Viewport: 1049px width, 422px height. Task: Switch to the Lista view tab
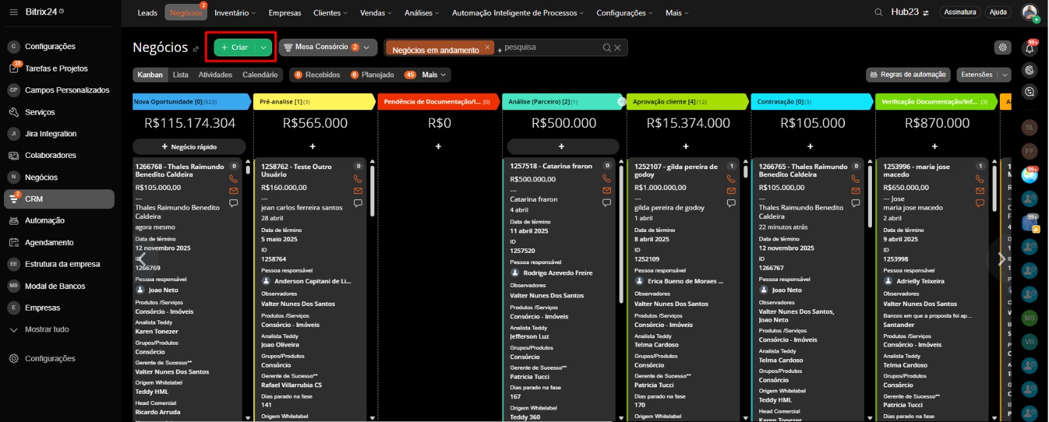(x=180, y=75)
